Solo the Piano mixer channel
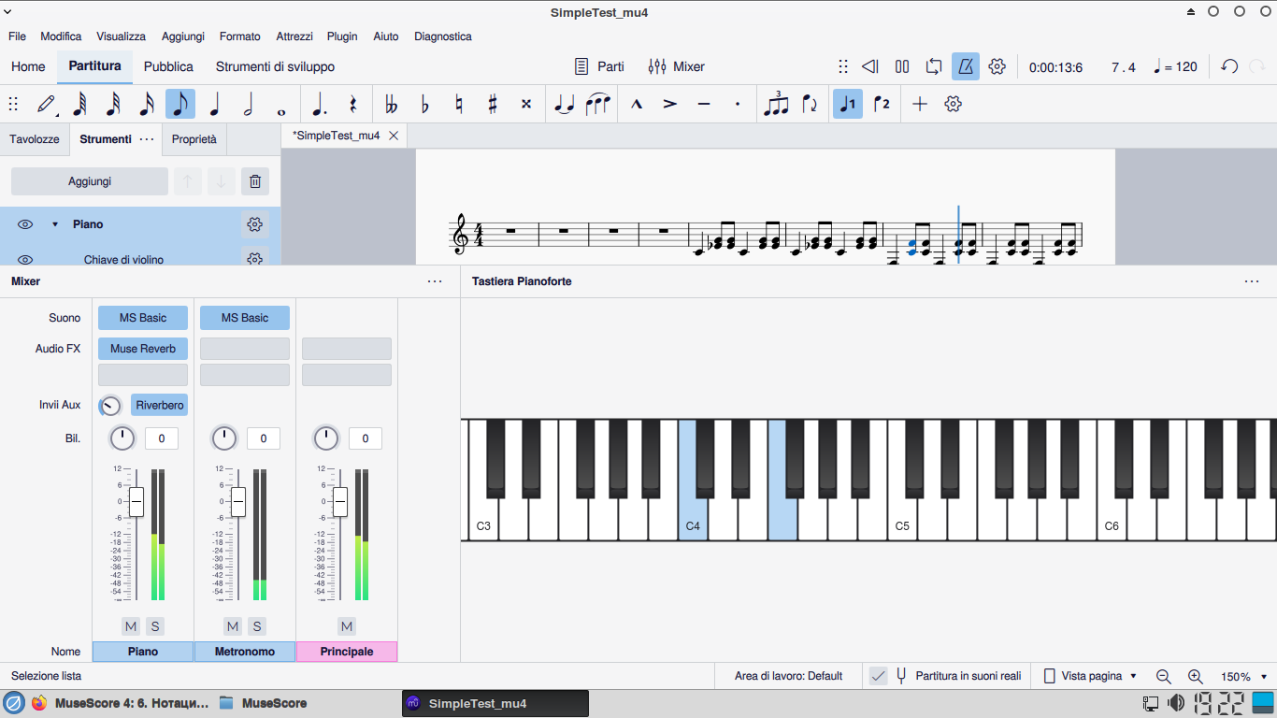Image resolution: width=1277 pixels, height=718 pixels. tap(155, 626)
